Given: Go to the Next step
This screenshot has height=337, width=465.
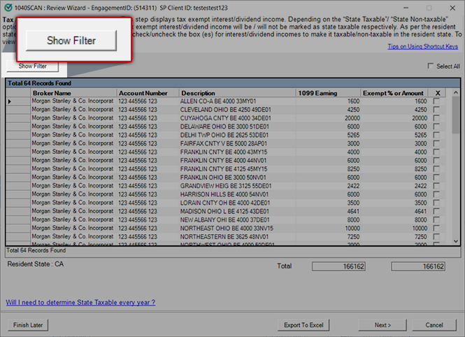Looking at the screenshot, I should 382,325.
